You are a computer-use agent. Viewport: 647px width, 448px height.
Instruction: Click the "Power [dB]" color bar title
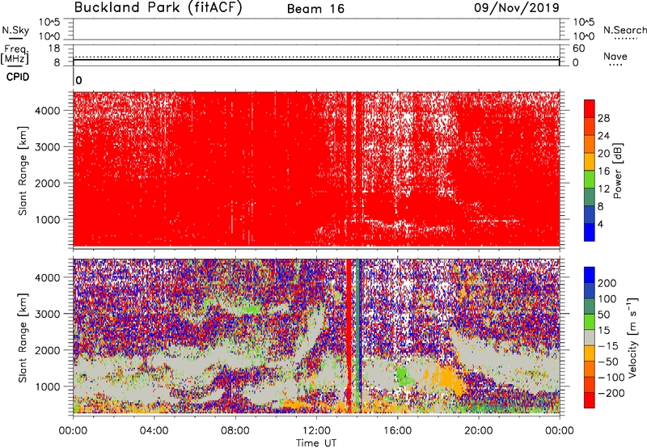pos(618,171)
